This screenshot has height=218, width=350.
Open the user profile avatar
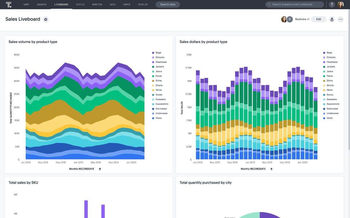(341, 5)
